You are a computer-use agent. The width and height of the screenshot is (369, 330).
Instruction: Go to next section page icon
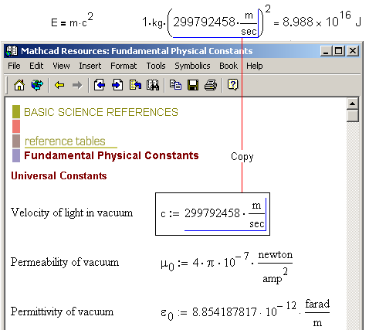(117, 85)
